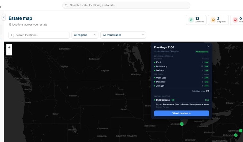The height and width of the screenshot is (142, 243).
Task: Click the green location pin icon
Action: click(191, 20)
